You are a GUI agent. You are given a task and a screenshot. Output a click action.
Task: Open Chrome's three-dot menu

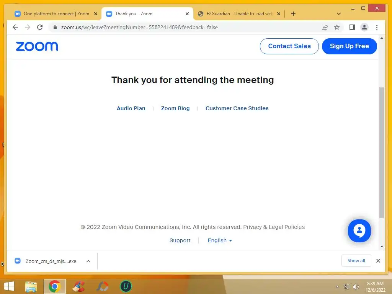(377, 27)
